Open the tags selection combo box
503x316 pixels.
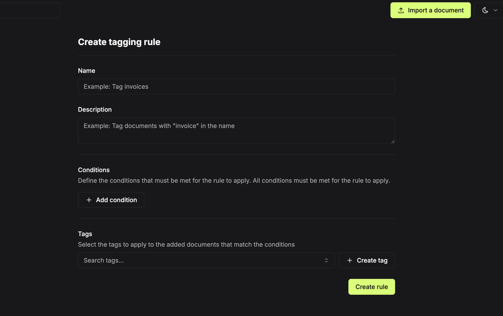click(x=206, y=260)
